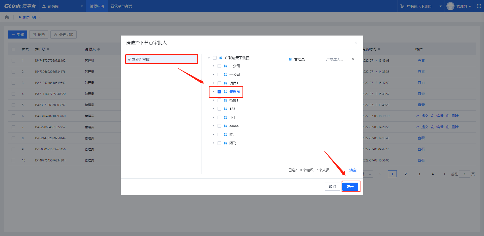Screen dimensions: 484x236
Task: Confirm with the 确定 button
Action: click(350, 187)
